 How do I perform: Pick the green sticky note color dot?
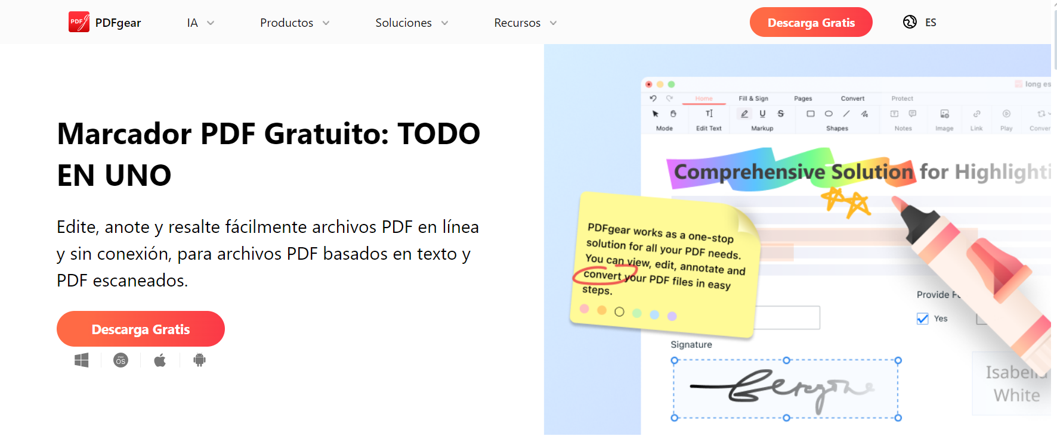pyautogui.click(x=637, y=313)
